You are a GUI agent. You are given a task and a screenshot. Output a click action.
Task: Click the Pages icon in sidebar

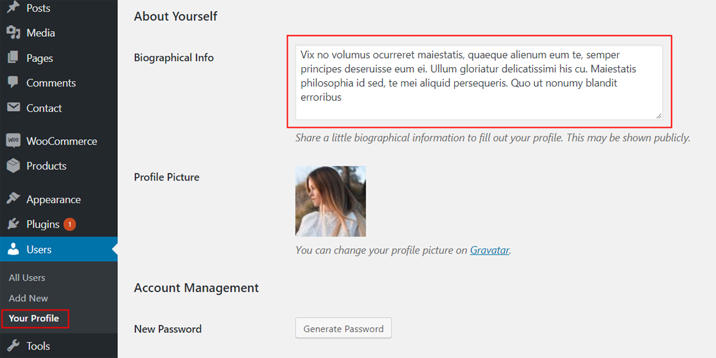coord(13,58)
